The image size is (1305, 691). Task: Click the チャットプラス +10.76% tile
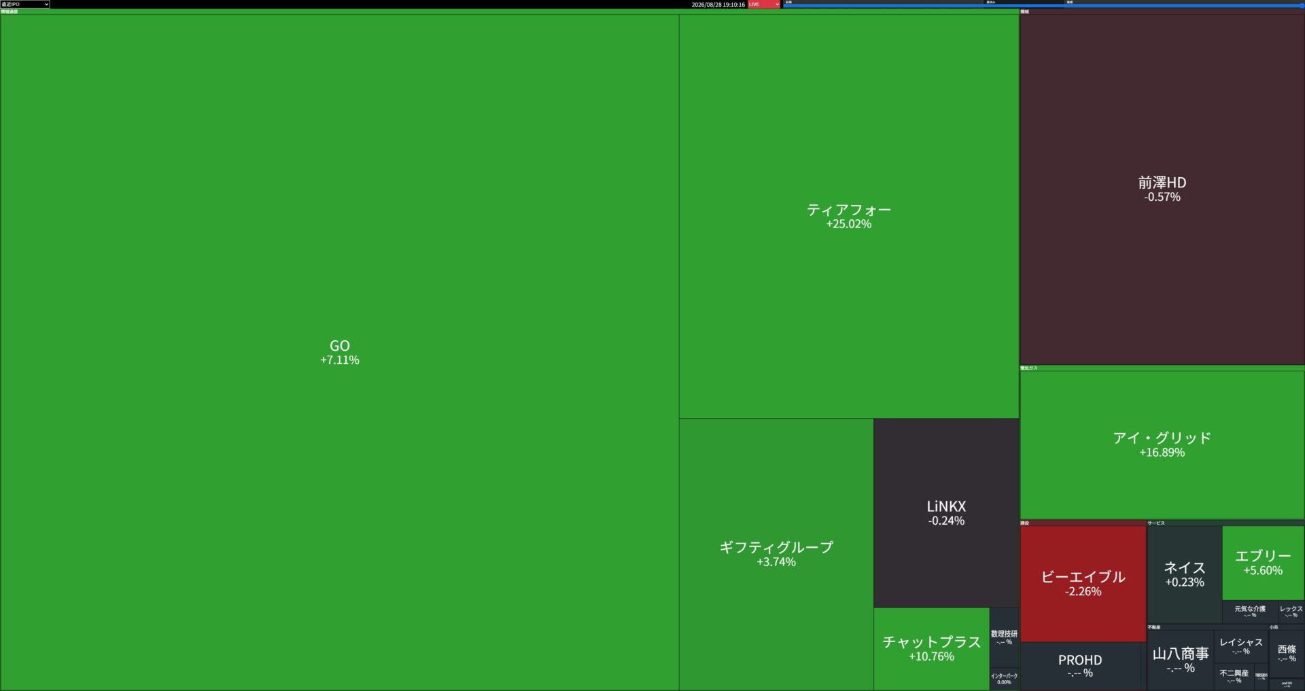pyautogui.click(x=931, y=649)
